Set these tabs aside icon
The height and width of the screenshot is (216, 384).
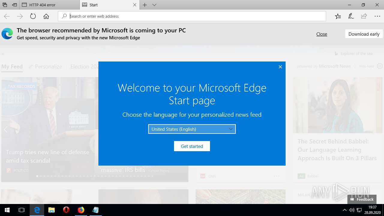click(x=14, y=5)
